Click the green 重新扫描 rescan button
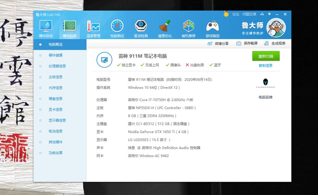The width and height of the screenshot is (318, 195). [x=266, y=56]
